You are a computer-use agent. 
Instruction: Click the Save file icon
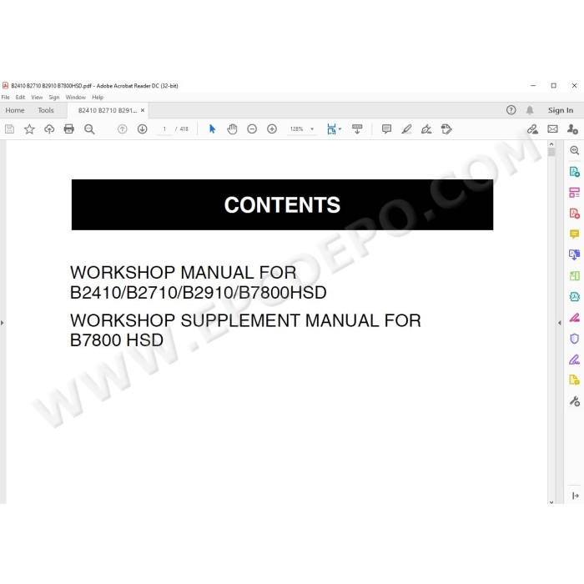point(9,129)
